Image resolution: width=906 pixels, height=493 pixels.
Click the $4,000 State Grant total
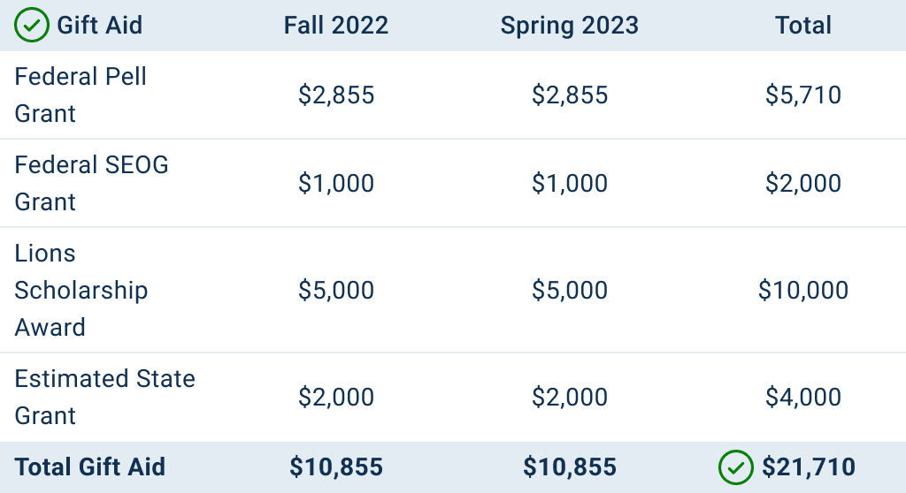[x=803, y=398]
